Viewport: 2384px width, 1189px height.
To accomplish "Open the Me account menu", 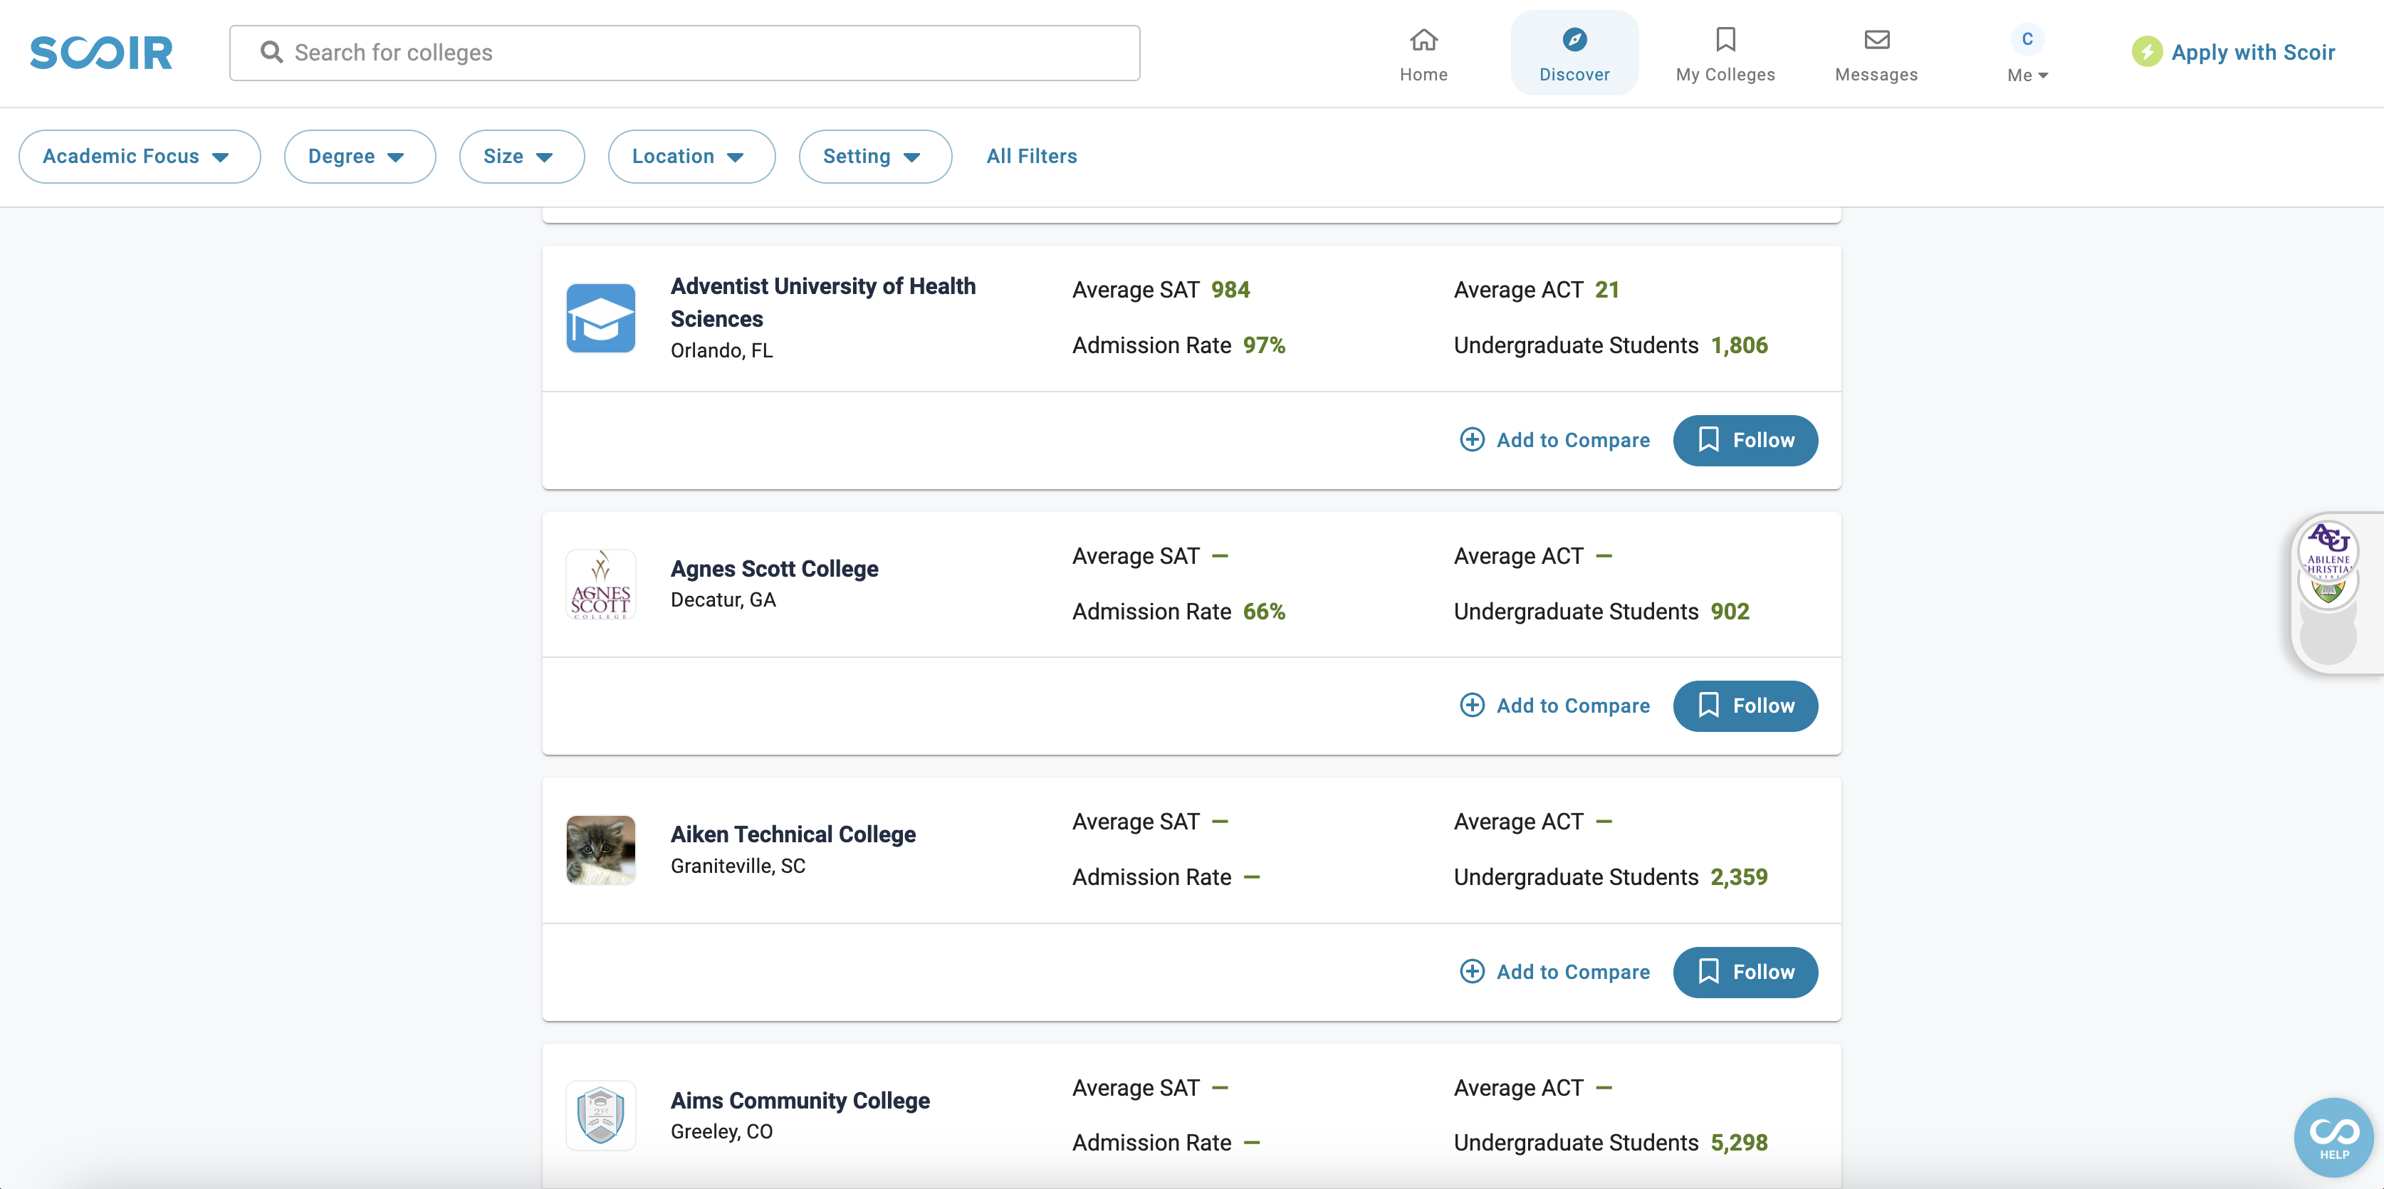I will (x=2027, y=53).
